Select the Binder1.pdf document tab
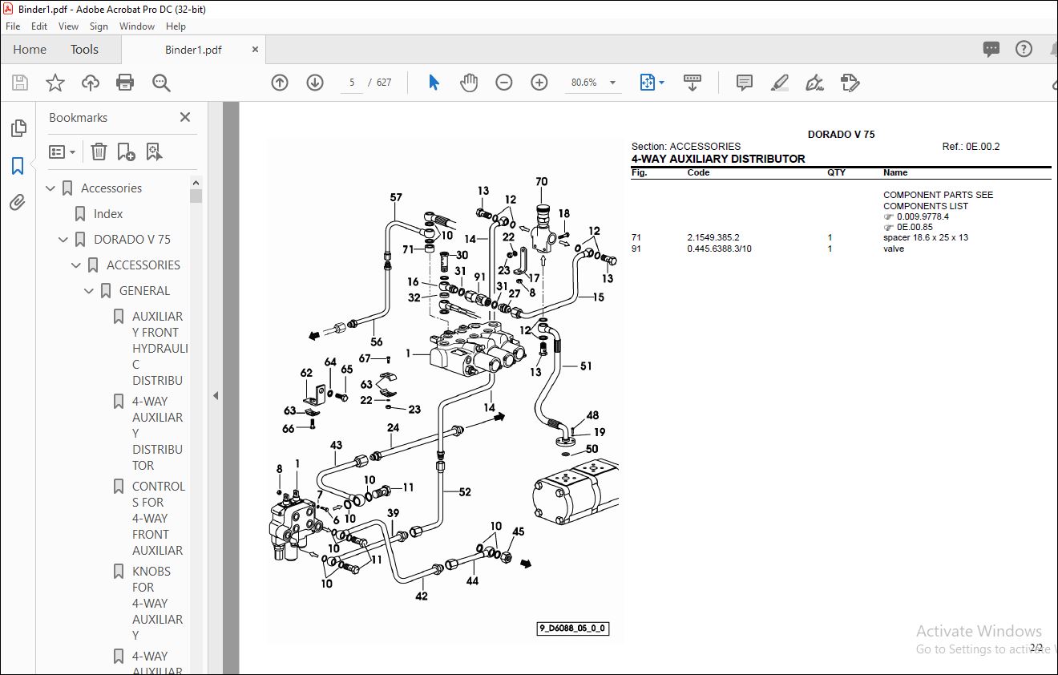Screen dimensions: 1058x675 pos(193,50)
